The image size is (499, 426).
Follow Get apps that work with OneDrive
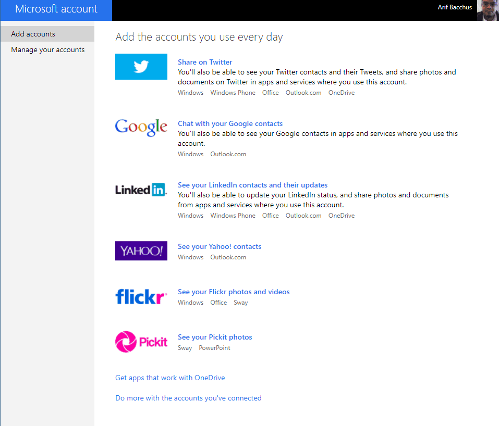[x=170, y=378]
